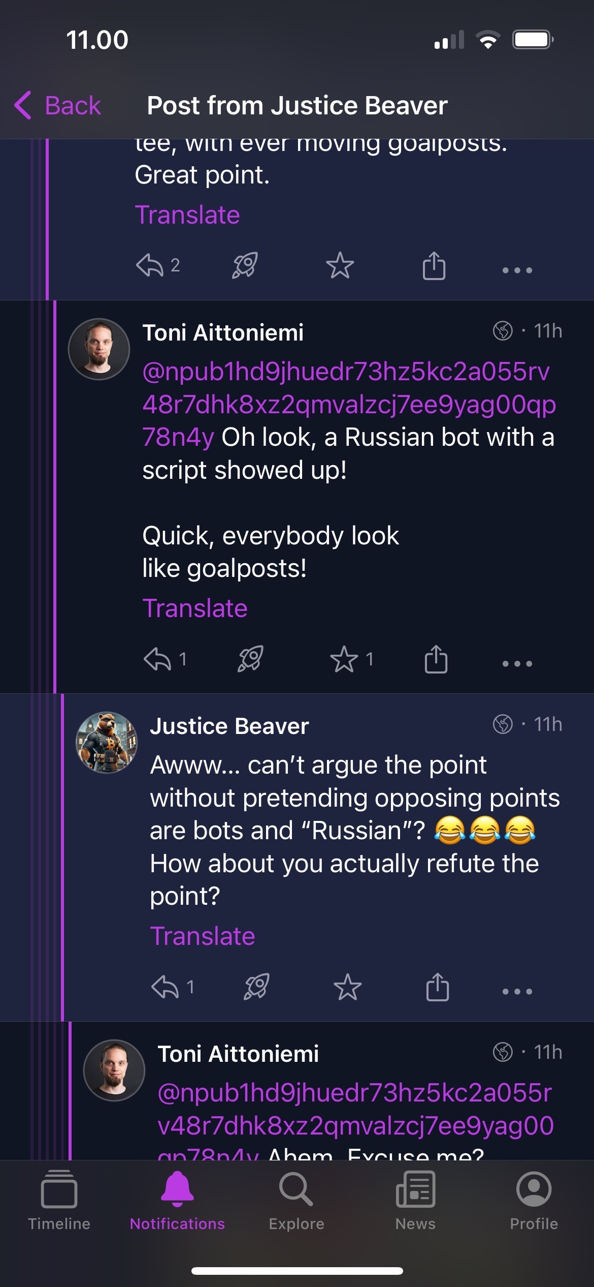Open more options on Justice Beaver's post
The image size is (594, 1287).
click(517, 991)
